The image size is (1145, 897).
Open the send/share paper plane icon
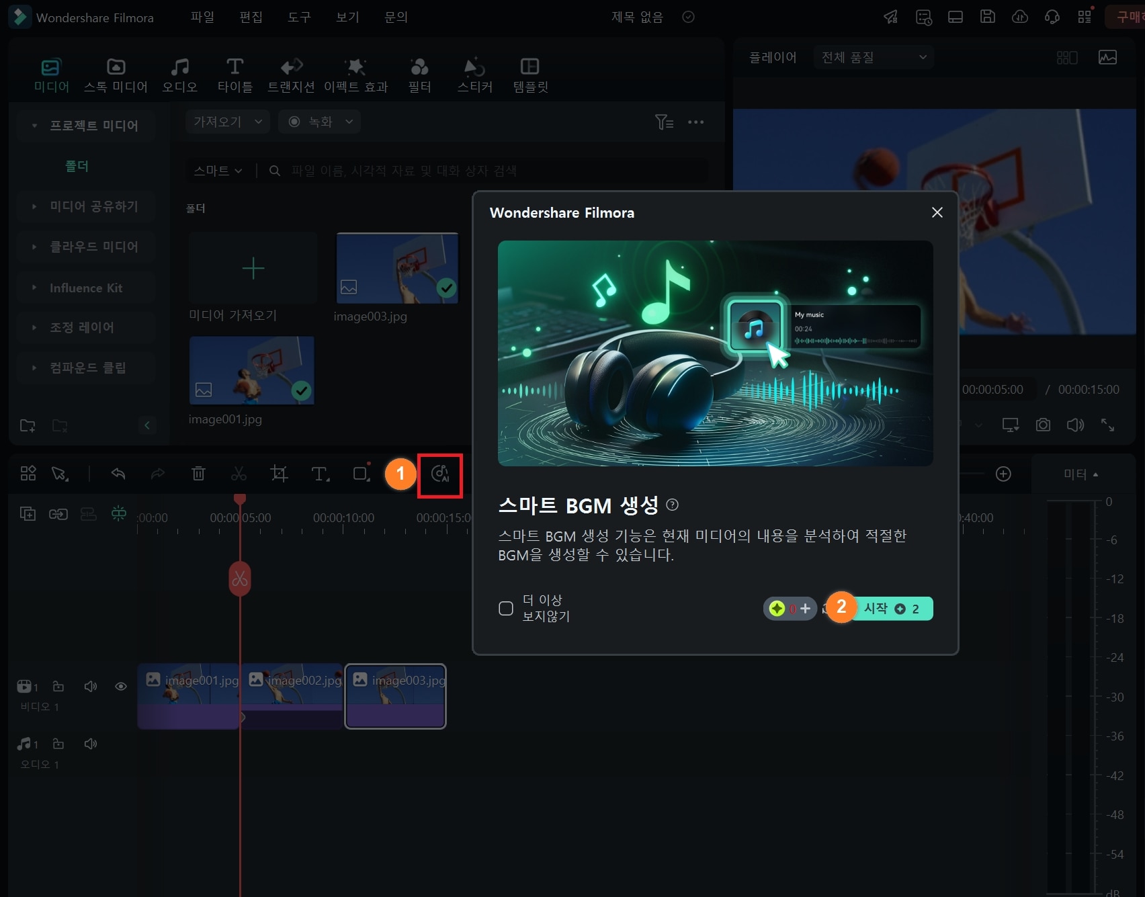[890, 17]
